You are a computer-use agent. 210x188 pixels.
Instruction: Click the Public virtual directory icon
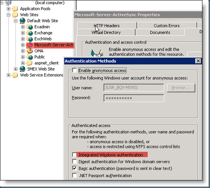pyautogui.click(x=30, y=57)
